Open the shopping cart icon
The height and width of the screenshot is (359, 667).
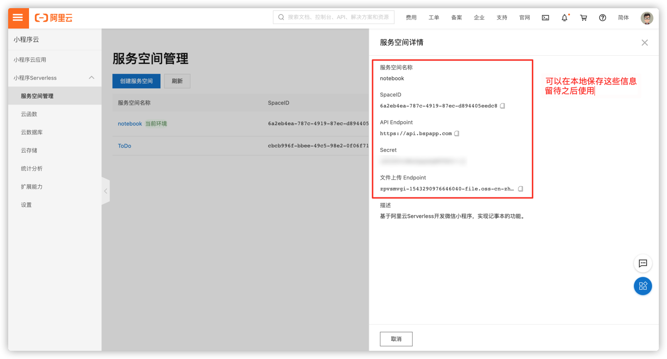point(584,18)
